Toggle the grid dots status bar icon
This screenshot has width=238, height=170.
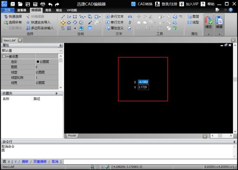point(97,167)
